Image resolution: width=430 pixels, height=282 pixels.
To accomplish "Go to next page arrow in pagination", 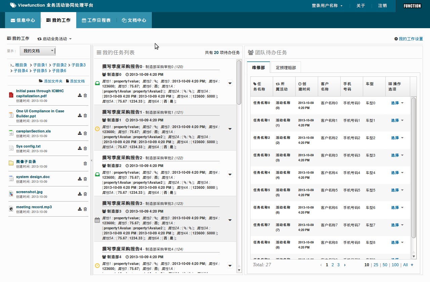I will (345, 265).
